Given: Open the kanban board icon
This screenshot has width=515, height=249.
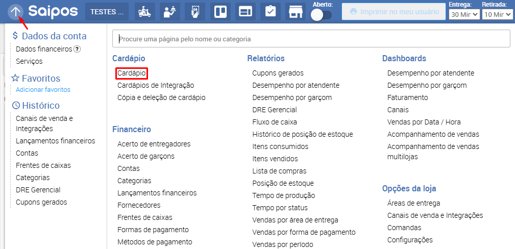Looking at the screenshot, I should coord(220,12).
